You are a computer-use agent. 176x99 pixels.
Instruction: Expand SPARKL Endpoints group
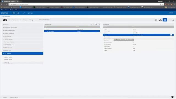point(23,33)
